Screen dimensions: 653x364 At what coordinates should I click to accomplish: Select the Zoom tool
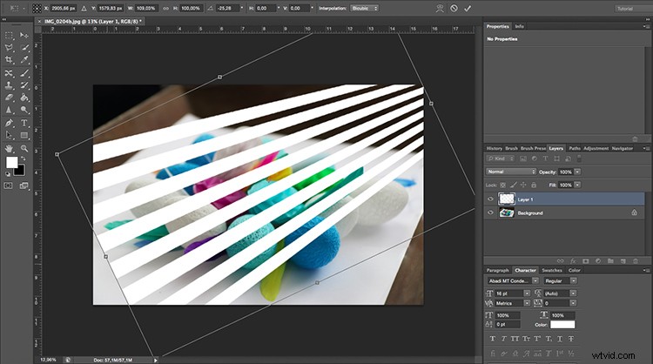click(24, 149)
